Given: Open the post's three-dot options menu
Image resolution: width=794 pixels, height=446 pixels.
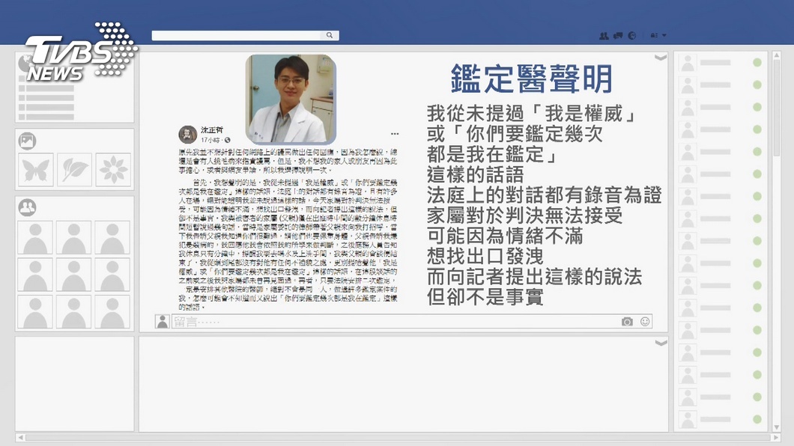Looking at the screenshot, I should tap(395, 134).
